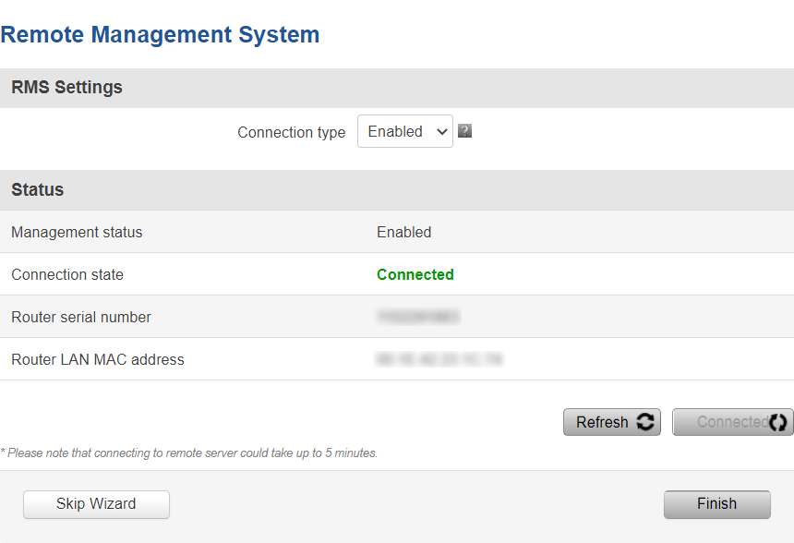794x543 pixels.
Task: Click the green Connected status text
Action: point(415,274)
